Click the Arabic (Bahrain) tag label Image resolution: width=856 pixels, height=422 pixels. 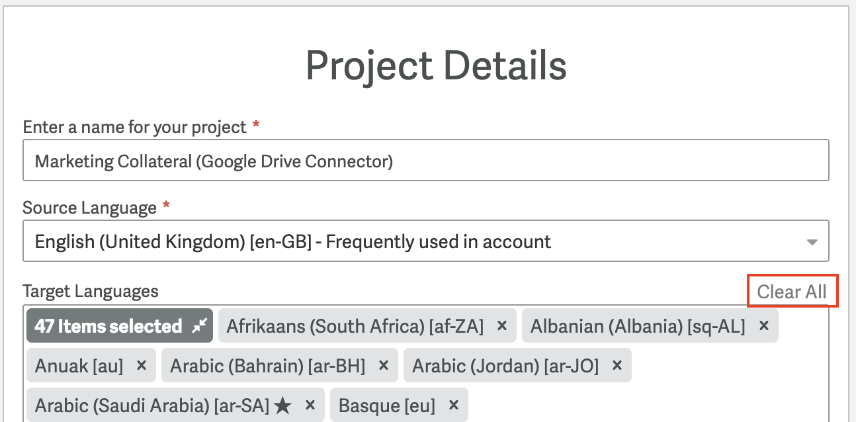click(268, 366)
